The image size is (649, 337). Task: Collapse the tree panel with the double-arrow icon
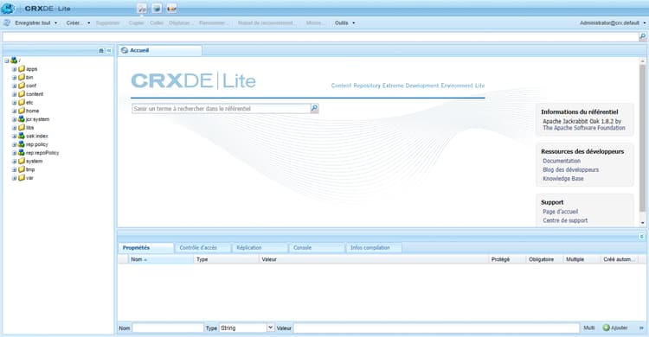click(x=109, y=50)
